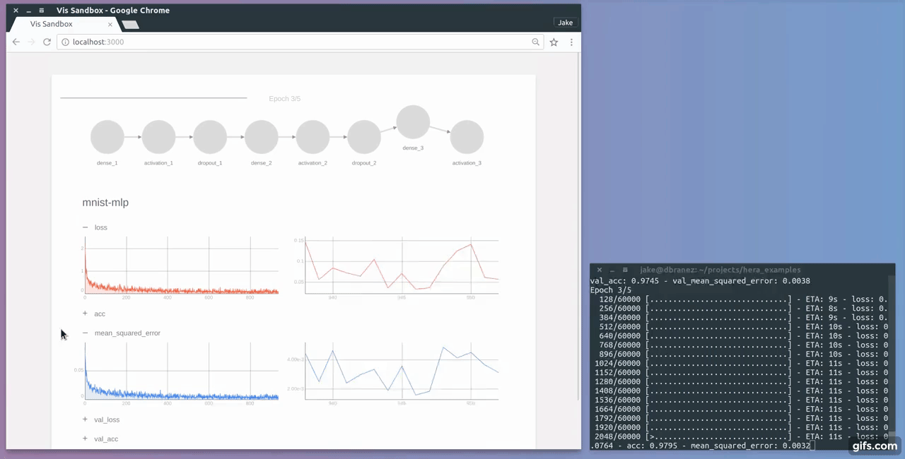Click the Epoch 3/5 label
This screenshot has height=459, width=905.
pyautogui.click(x=285, y=99)
